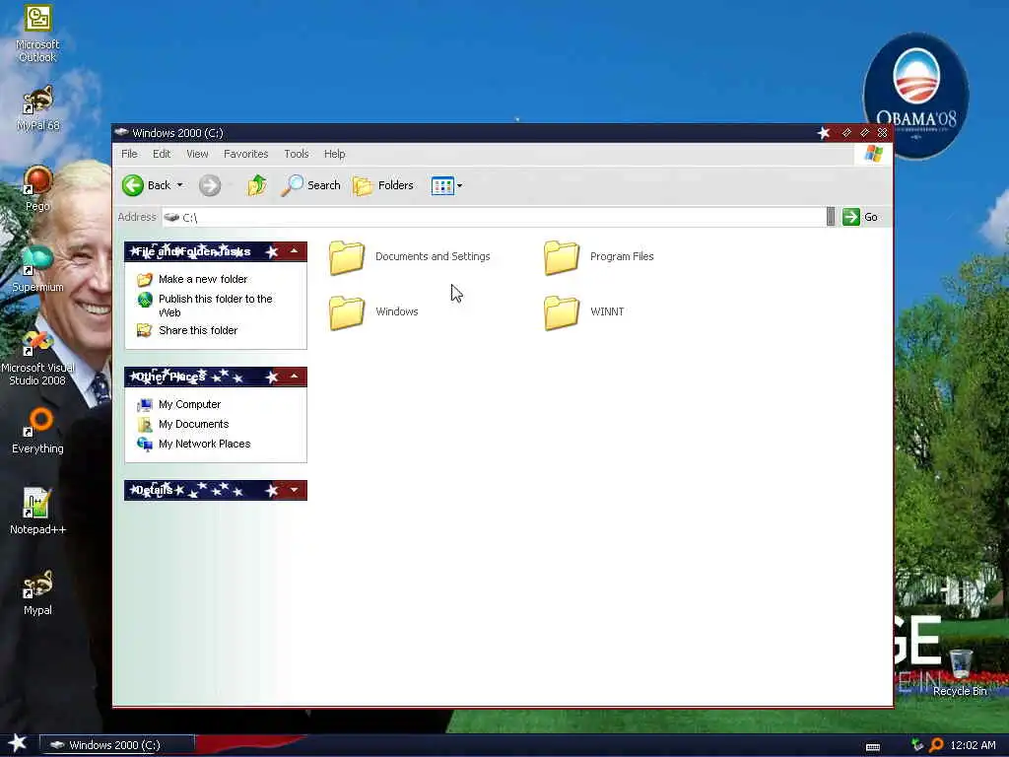Open the Search pane

(310, 185)
